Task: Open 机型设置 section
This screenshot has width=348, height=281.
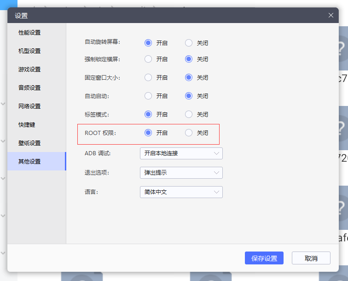Action: point(37,51)
